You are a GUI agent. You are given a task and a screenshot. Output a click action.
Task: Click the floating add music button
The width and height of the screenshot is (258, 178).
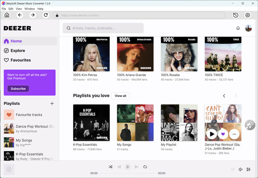pyautogui.click(x=249, y=125)
